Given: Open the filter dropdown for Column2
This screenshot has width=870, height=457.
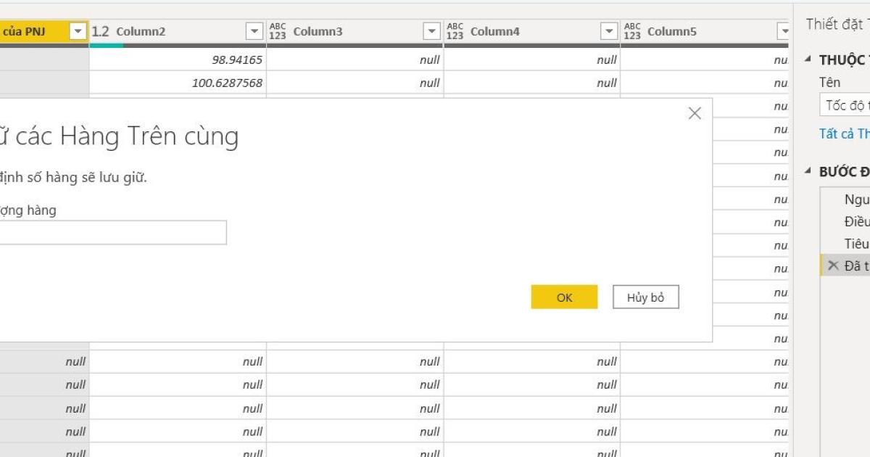Looking at the screenshot, I should coord(254,32).
